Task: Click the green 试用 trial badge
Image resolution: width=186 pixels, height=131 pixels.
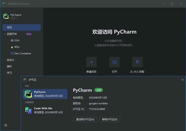Action: [99, 90]
